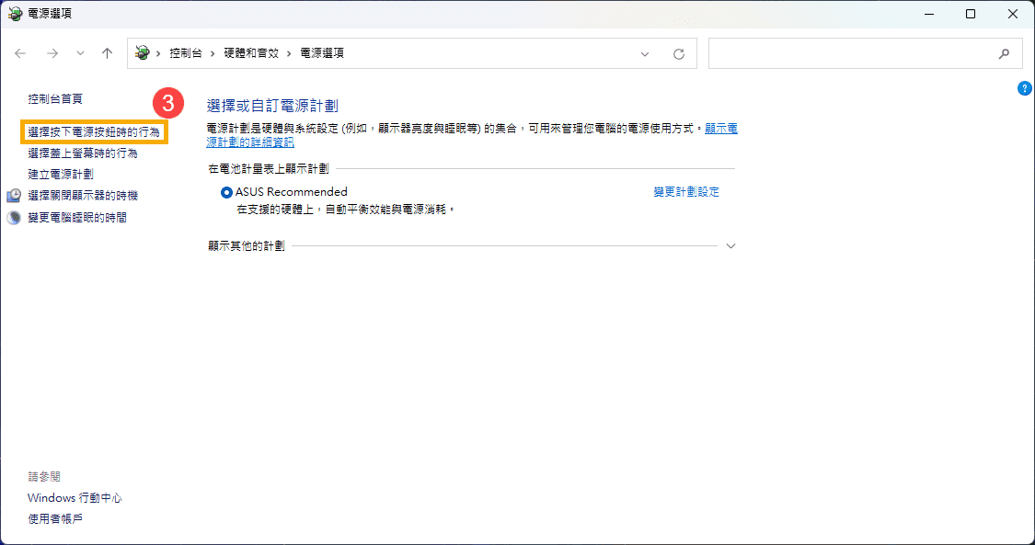Click the 變更計劃設定 link
This screenshot has height=545, width=1035.
click(686, 192)
